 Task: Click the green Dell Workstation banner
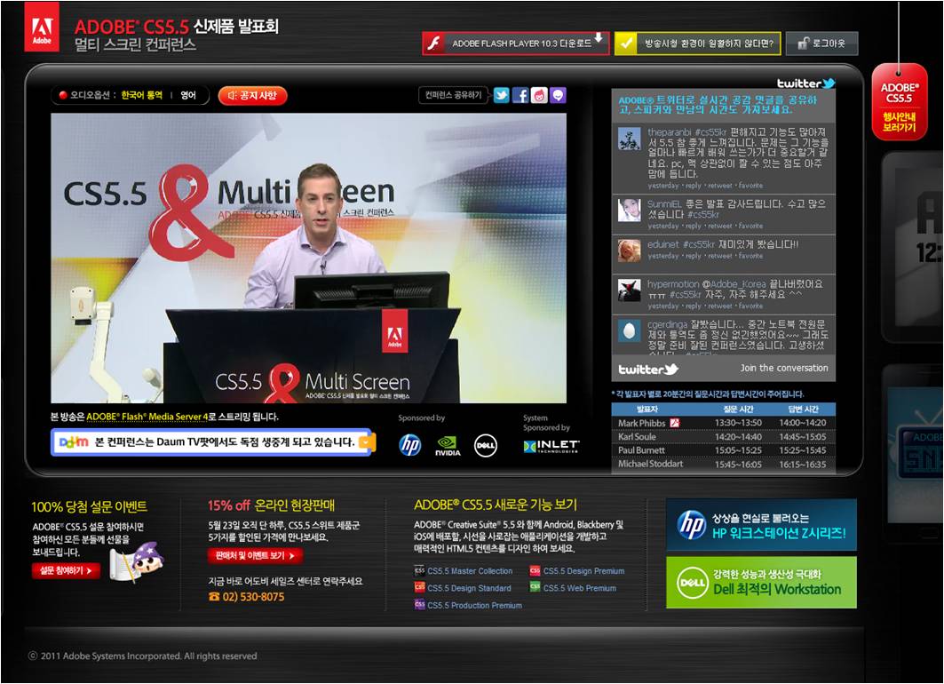coord(761,582)
